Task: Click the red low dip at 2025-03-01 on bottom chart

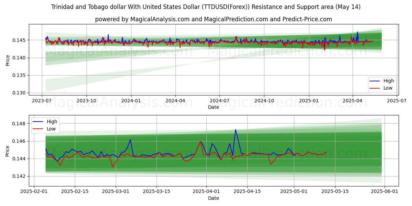Action: [x=113, y=167]
